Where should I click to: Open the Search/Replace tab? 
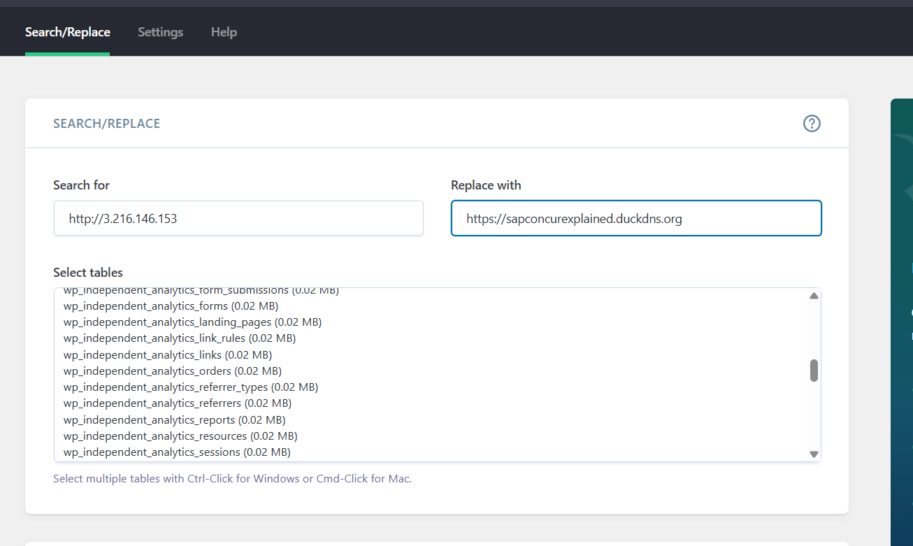tap(68, 32)
